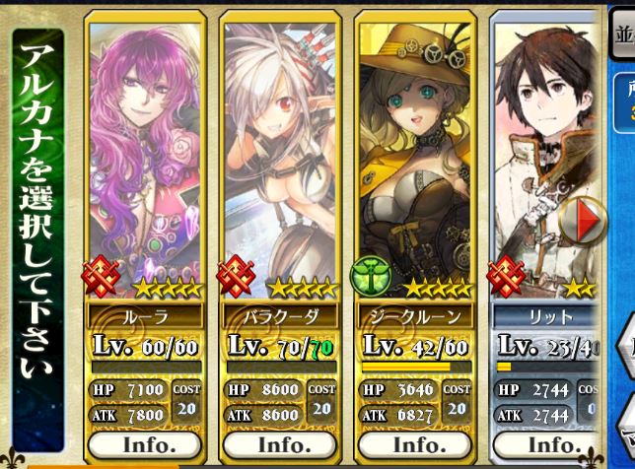Open Info. for リット

coord(546,445)
